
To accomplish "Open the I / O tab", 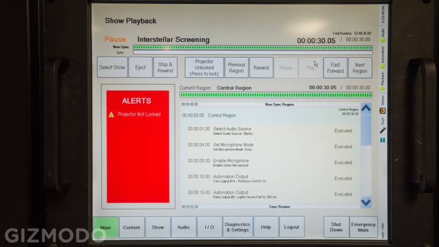I will (x=210, y=227).
